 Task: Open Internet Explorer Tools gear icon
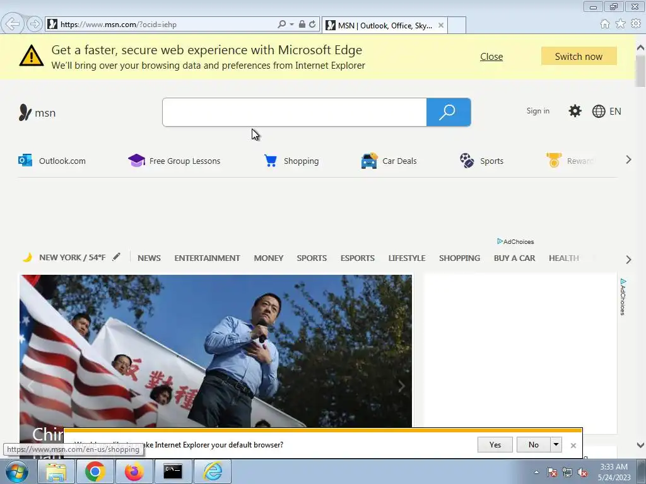[x=636, y=24]
